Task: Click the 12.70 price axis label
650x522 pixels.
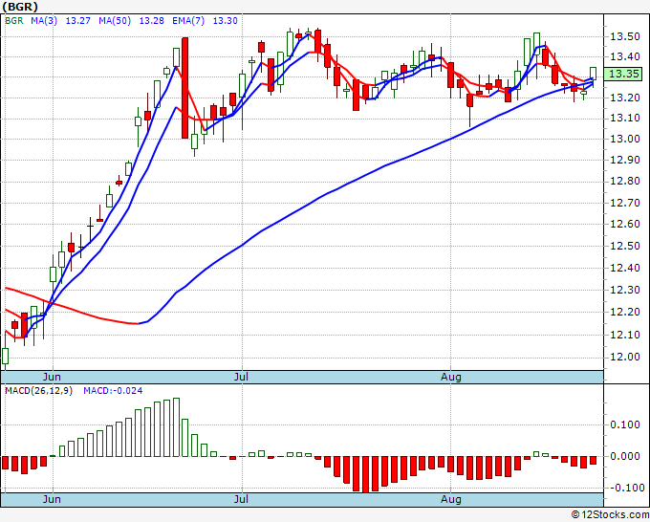Action: point(625,203)
